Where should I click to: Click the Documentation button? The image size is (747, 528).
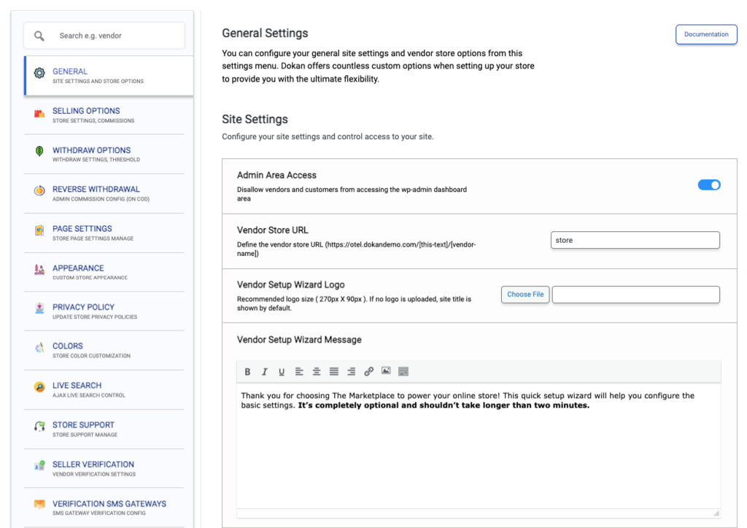pyautogui.click(x=705, y=34)
